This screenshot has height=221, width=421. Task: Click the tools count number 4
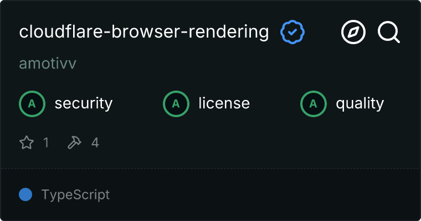click(x=95, y=143)
